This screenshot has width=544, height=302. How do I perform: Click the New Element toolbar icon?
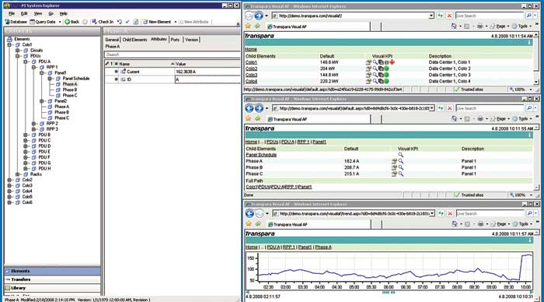(x=145, y=22)
